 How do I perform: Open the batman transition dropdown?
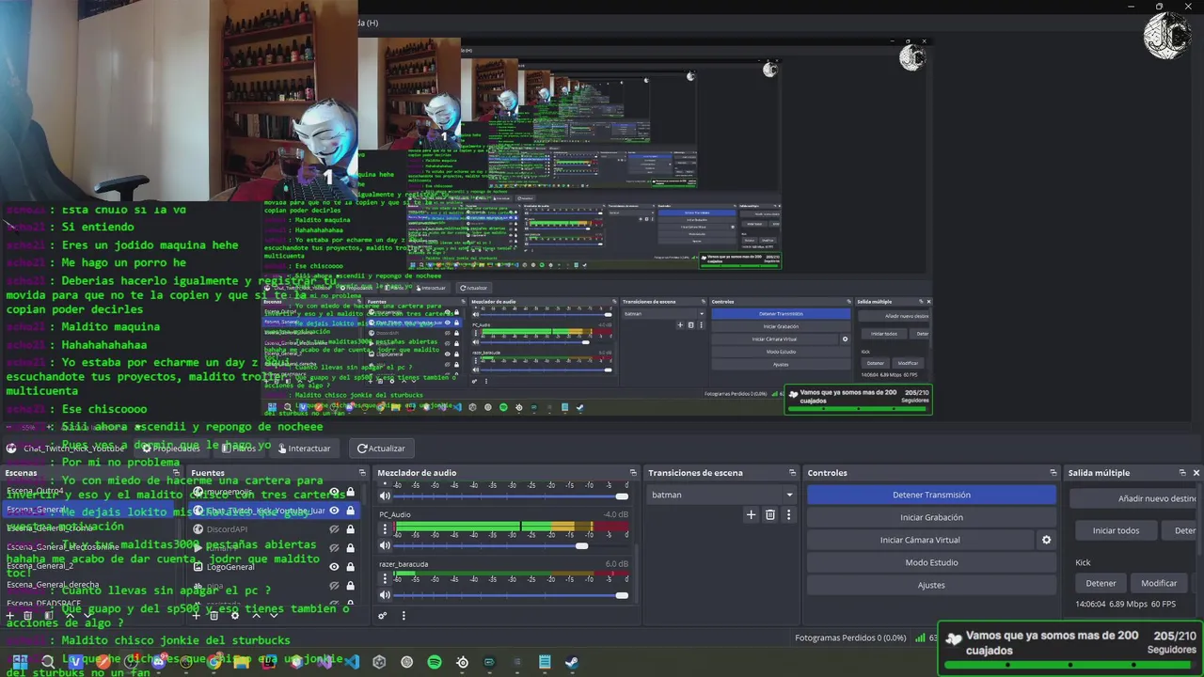722,495
